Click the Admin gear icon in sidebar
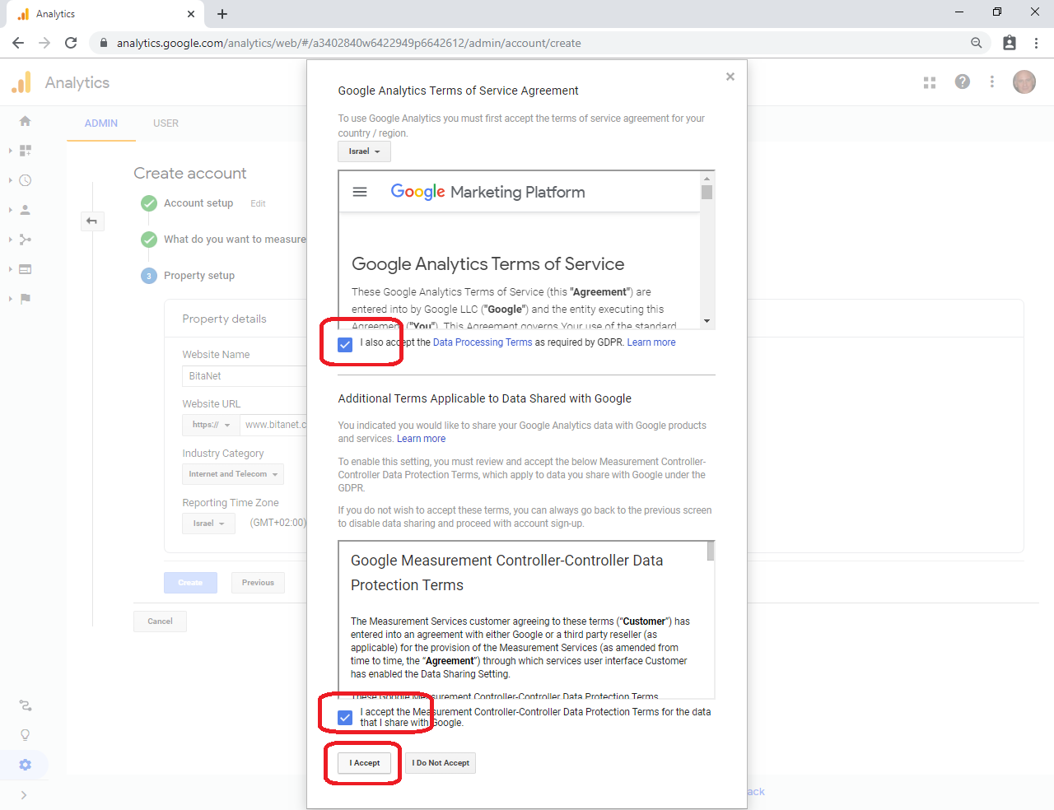This screenshot has height=810, width=1054. tap(26, 765)
